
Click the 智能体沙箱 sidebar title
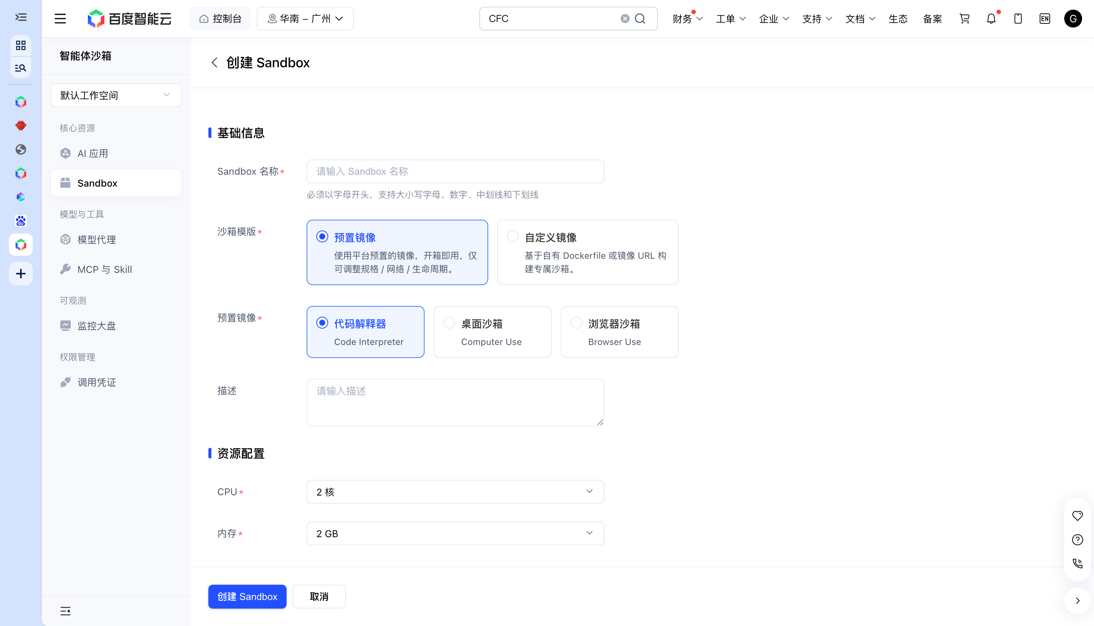point(85,55)
